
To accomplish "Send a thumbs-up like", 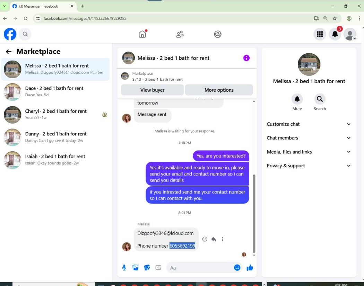I will [250, 268].
